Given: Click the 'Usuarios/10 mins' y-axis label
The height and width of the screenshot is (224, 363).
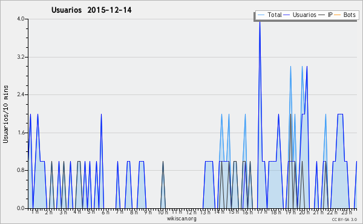Looking at the screenshot, I should 5,114.
